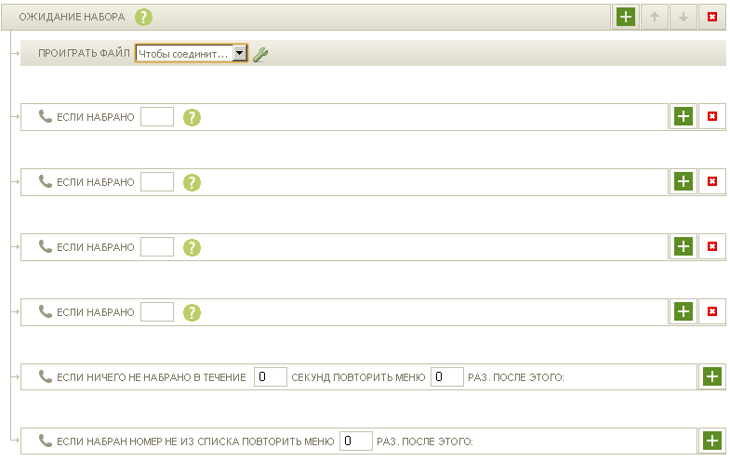This screenshot has width=730, height=461.
Task: Move ОЖИДАНИЕ НАБОРА block up with arrow
Action: 655,17
